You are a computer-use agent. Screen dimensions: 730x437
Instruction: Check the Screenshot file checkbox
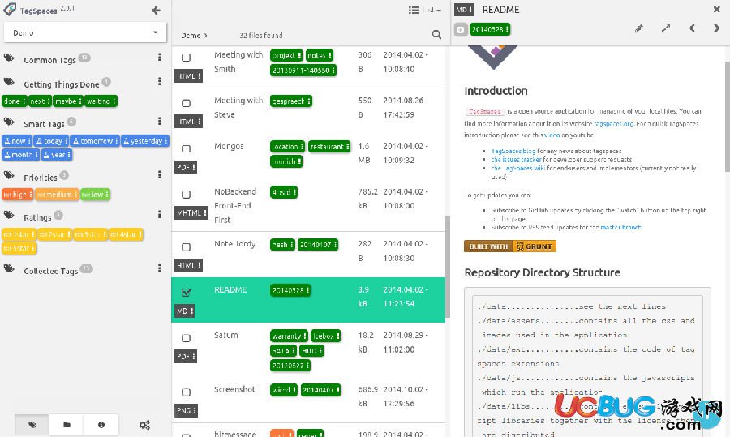click(187, 392)
